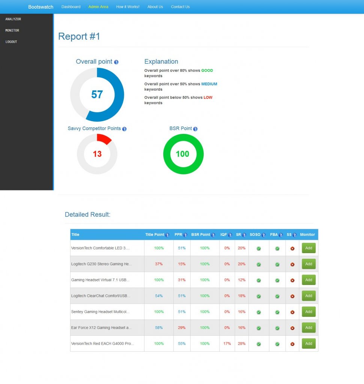The image size is (364, 384).
Task: Click FBA column help icon
Action: pos(281,235)
